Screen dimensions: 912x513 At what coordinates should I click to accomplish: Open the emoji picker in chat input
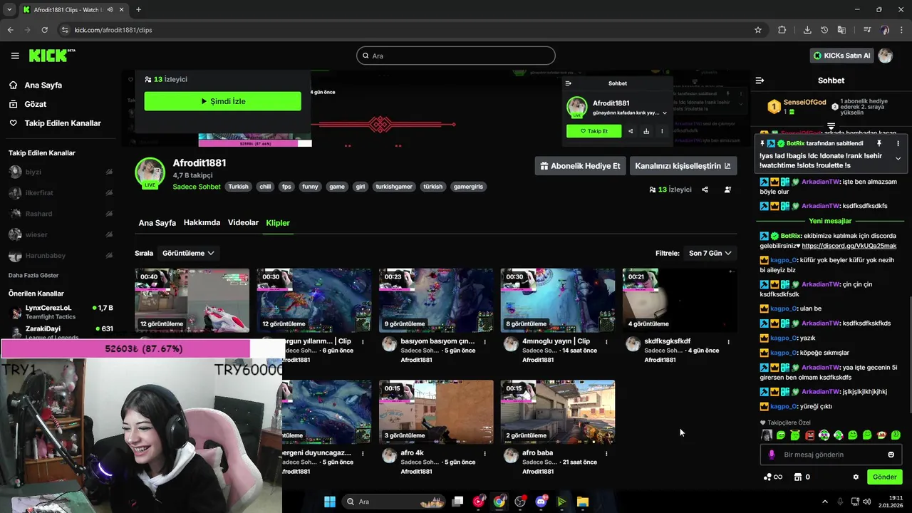coord(891,455)
